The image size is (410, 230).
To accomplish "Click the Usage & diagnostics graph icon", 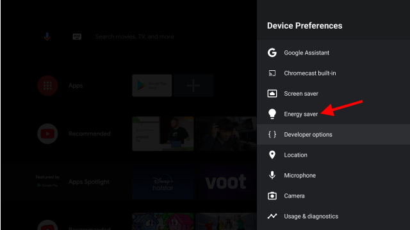I will (x=272, y=216).
